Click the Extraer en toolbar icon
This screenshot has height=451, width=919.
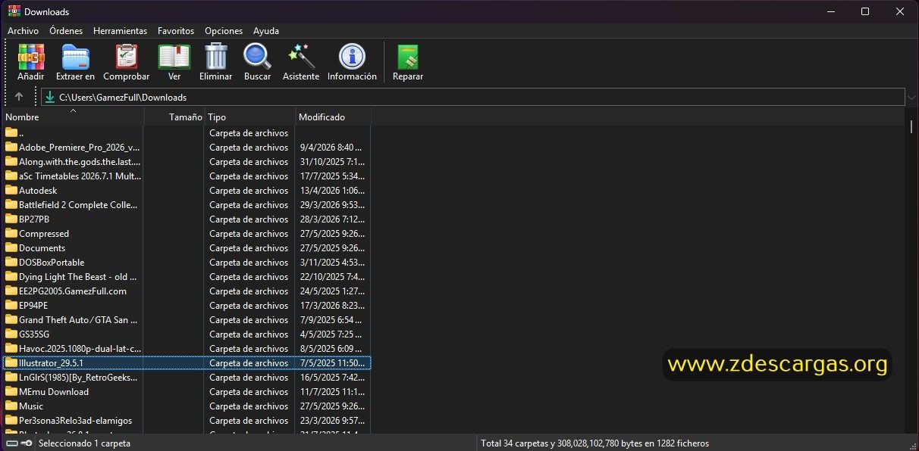pos(76,58)
